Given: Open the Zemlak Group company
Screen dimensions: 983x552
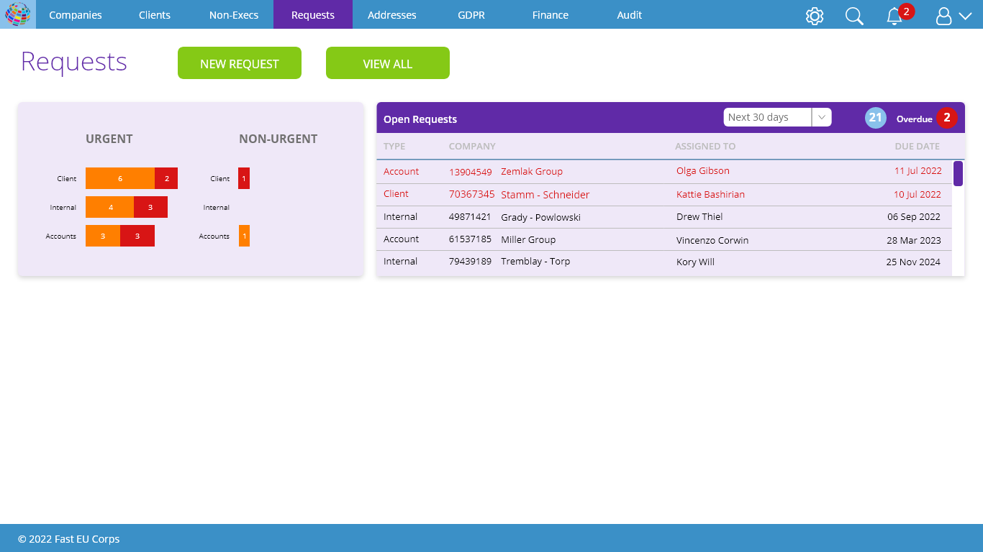Looking at the screenshot, I should click(532, 172).
